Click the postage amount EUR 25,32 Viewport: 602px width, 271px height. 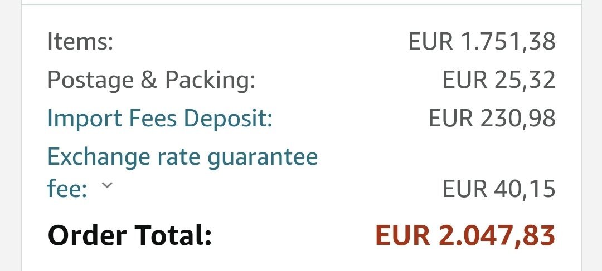499,80
